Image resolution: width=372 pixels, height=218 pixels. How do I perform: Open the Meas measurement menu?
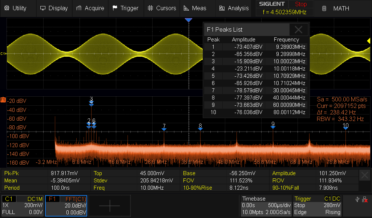click(195, 8)
